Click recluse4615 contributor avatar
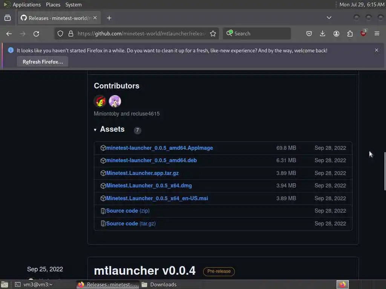The image size is (386, 289). [115, 101]
